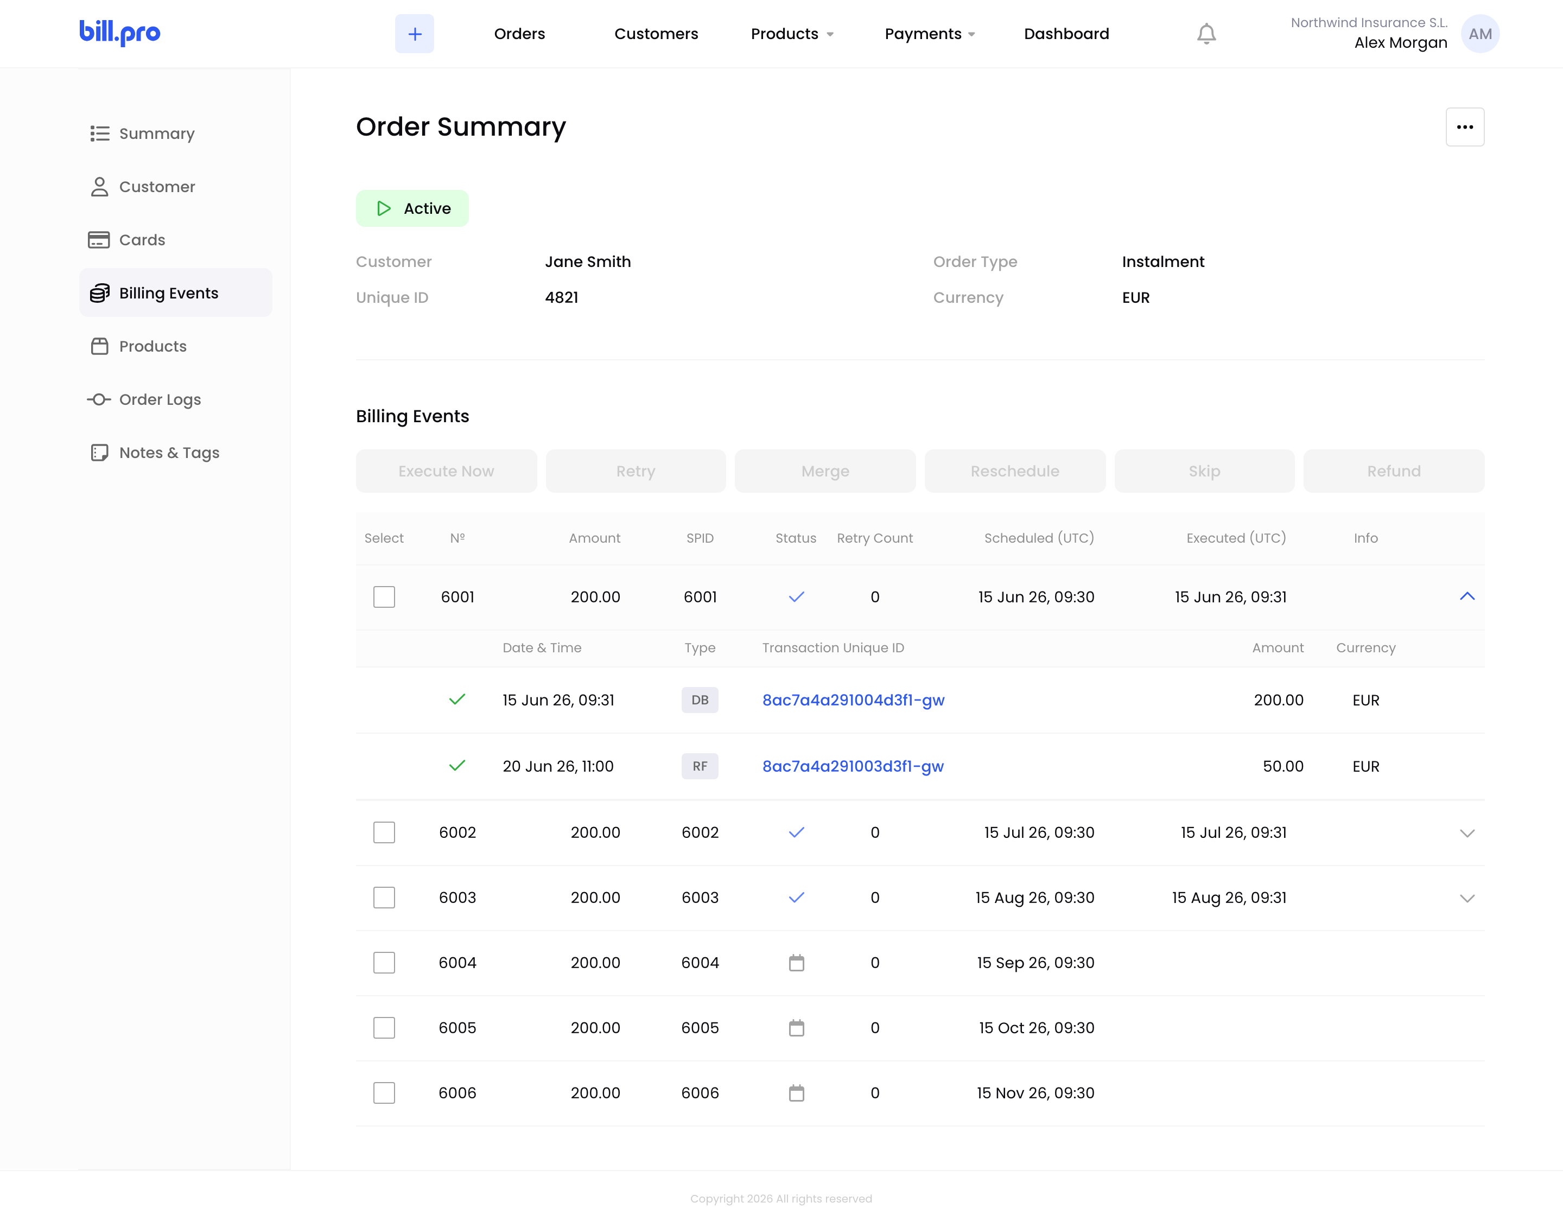Image resolution: width=1563 pixels, height=1221 pixels.
Task: Expand the details of billing event 6002
Action: 1466,833
